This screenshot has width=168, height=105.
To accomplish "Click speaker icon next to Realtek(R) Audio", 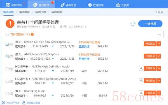I will click(11, 94).
